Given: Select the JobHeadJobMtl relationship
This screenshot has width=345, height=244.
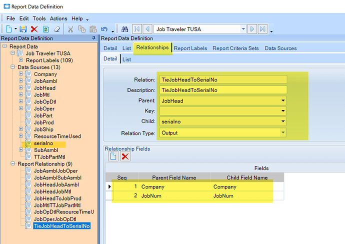Looking at the screenshot, I should 52,191.
